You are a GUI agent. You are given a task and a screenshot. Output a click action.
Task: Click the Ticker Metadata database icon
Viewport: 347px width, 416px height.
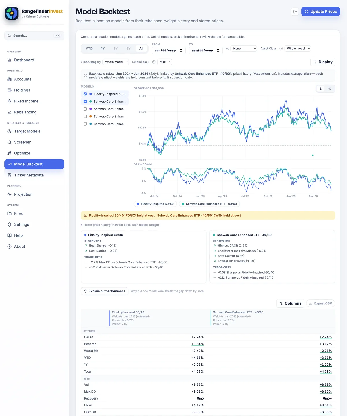[x=9, y=175]
